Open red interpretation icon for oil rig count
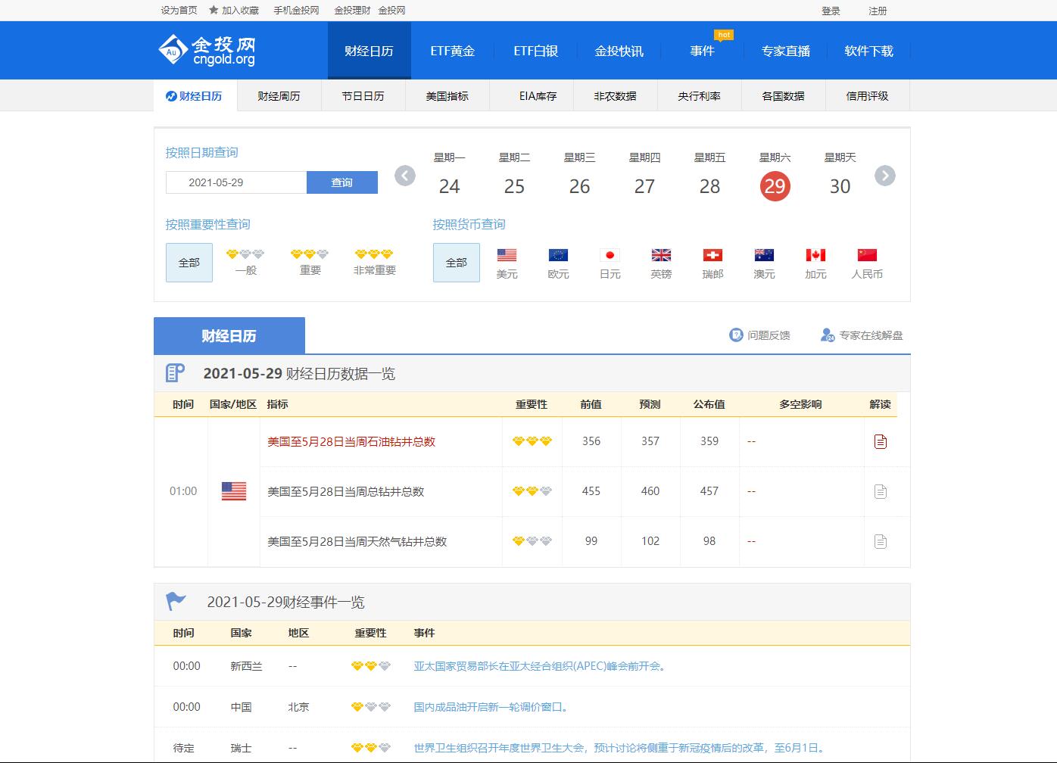The height and width of the screenshot is (763, 1057). (x=880, y=441)
